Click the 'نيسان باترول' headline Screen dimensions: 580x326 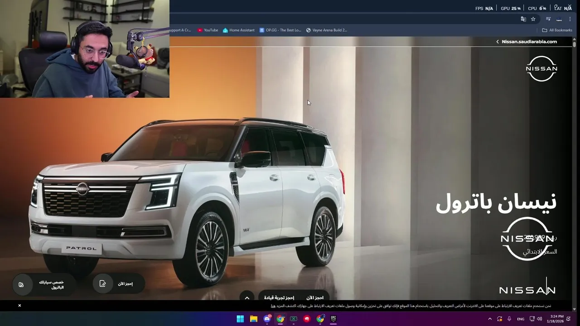click(x=496, y=203)
